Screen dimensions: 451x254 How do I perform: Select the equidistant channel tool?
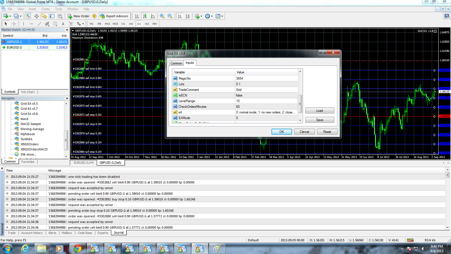point(47,24)
